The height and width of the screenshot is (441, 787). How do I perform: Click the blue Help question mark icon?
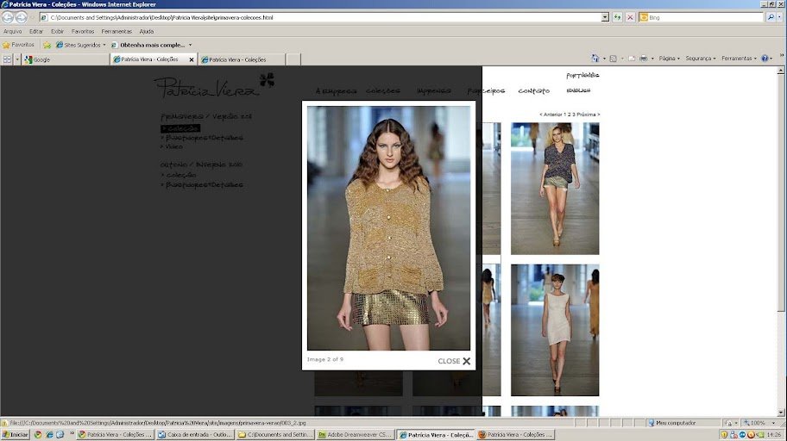coord(765,58)
